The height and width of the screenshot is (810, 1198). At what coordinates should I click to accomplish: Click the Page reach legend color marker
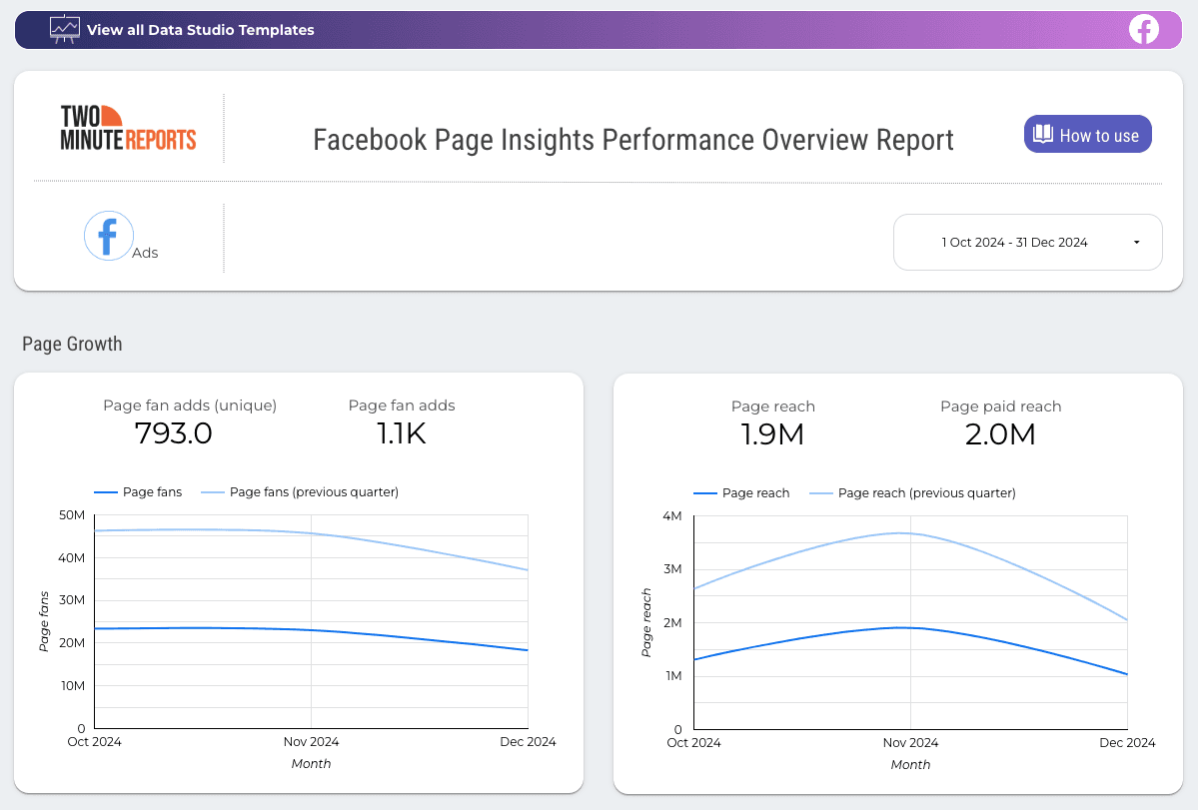coord(705,492)
